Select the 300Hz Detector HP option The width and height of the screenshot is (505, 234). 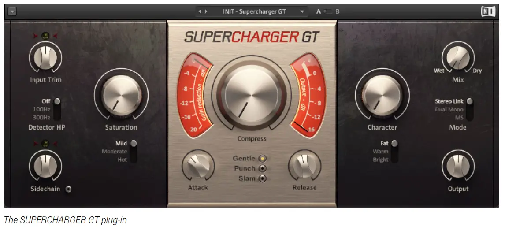click(x=41, y=118)
